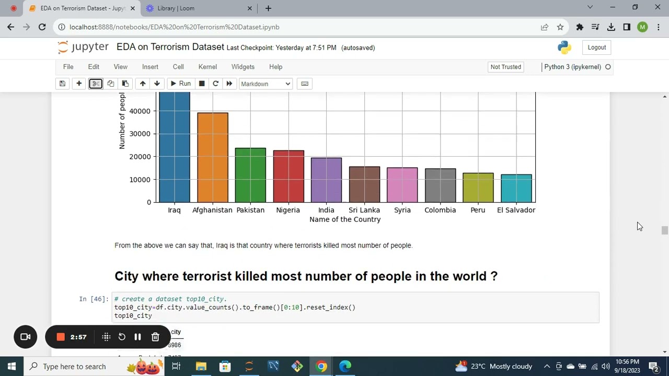Toggle the browser side panel
The image size is (669, 376).
(x=627, y=27)
